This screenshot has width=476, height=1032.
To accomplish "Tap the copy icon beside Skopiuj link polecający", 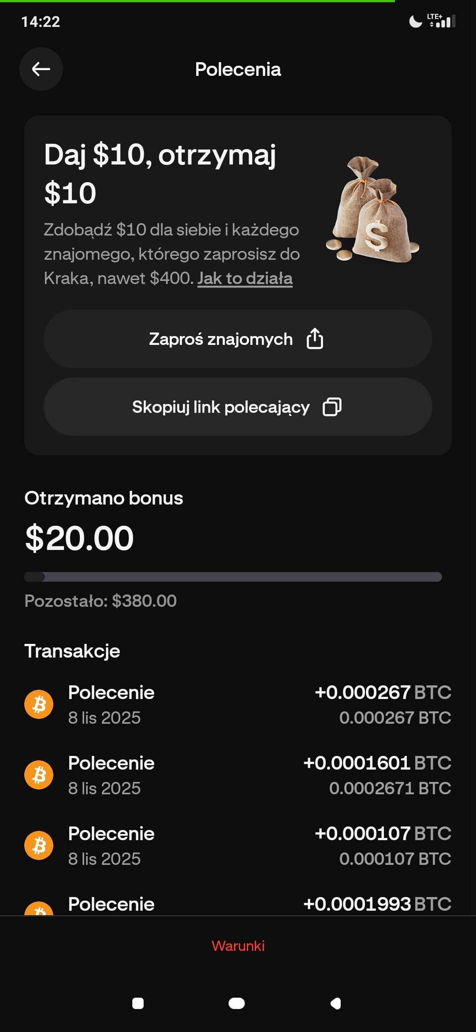I will [332, 407].
